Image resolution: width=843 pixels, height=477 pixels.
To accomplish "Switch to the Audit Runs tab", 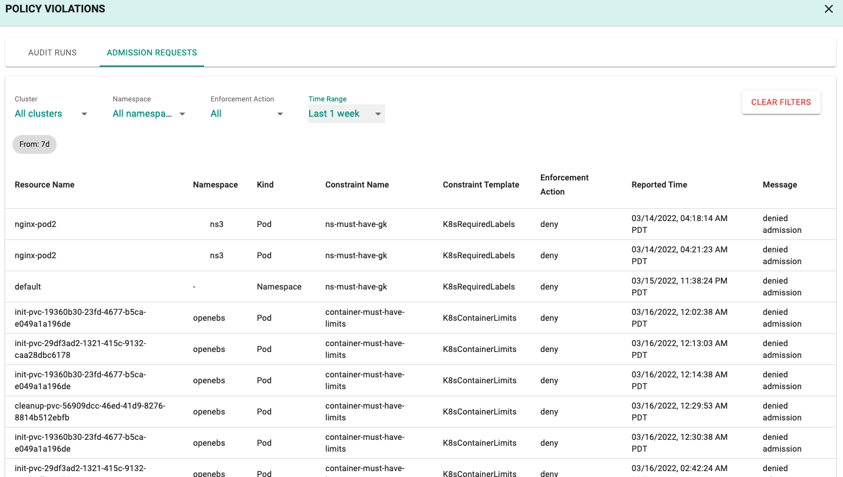I will 53,52.
